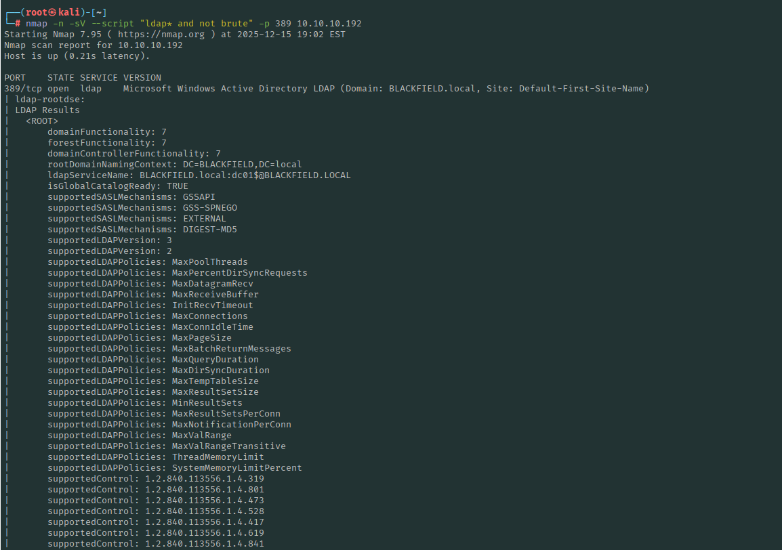Image resolution: width=782 pixels, height=550 pixels.
Task: Click the MaxPoolThreads policy entry
Action: [x=209, y=261]
